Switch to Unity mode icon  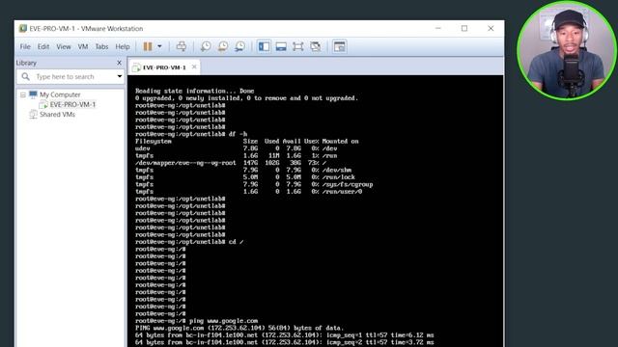click(x=316, y=46)
